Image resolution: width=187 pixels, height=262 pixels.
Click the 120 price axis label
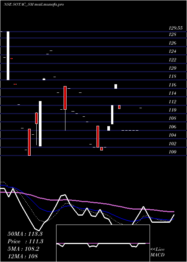pyautogui.click(x=172, y=68)
